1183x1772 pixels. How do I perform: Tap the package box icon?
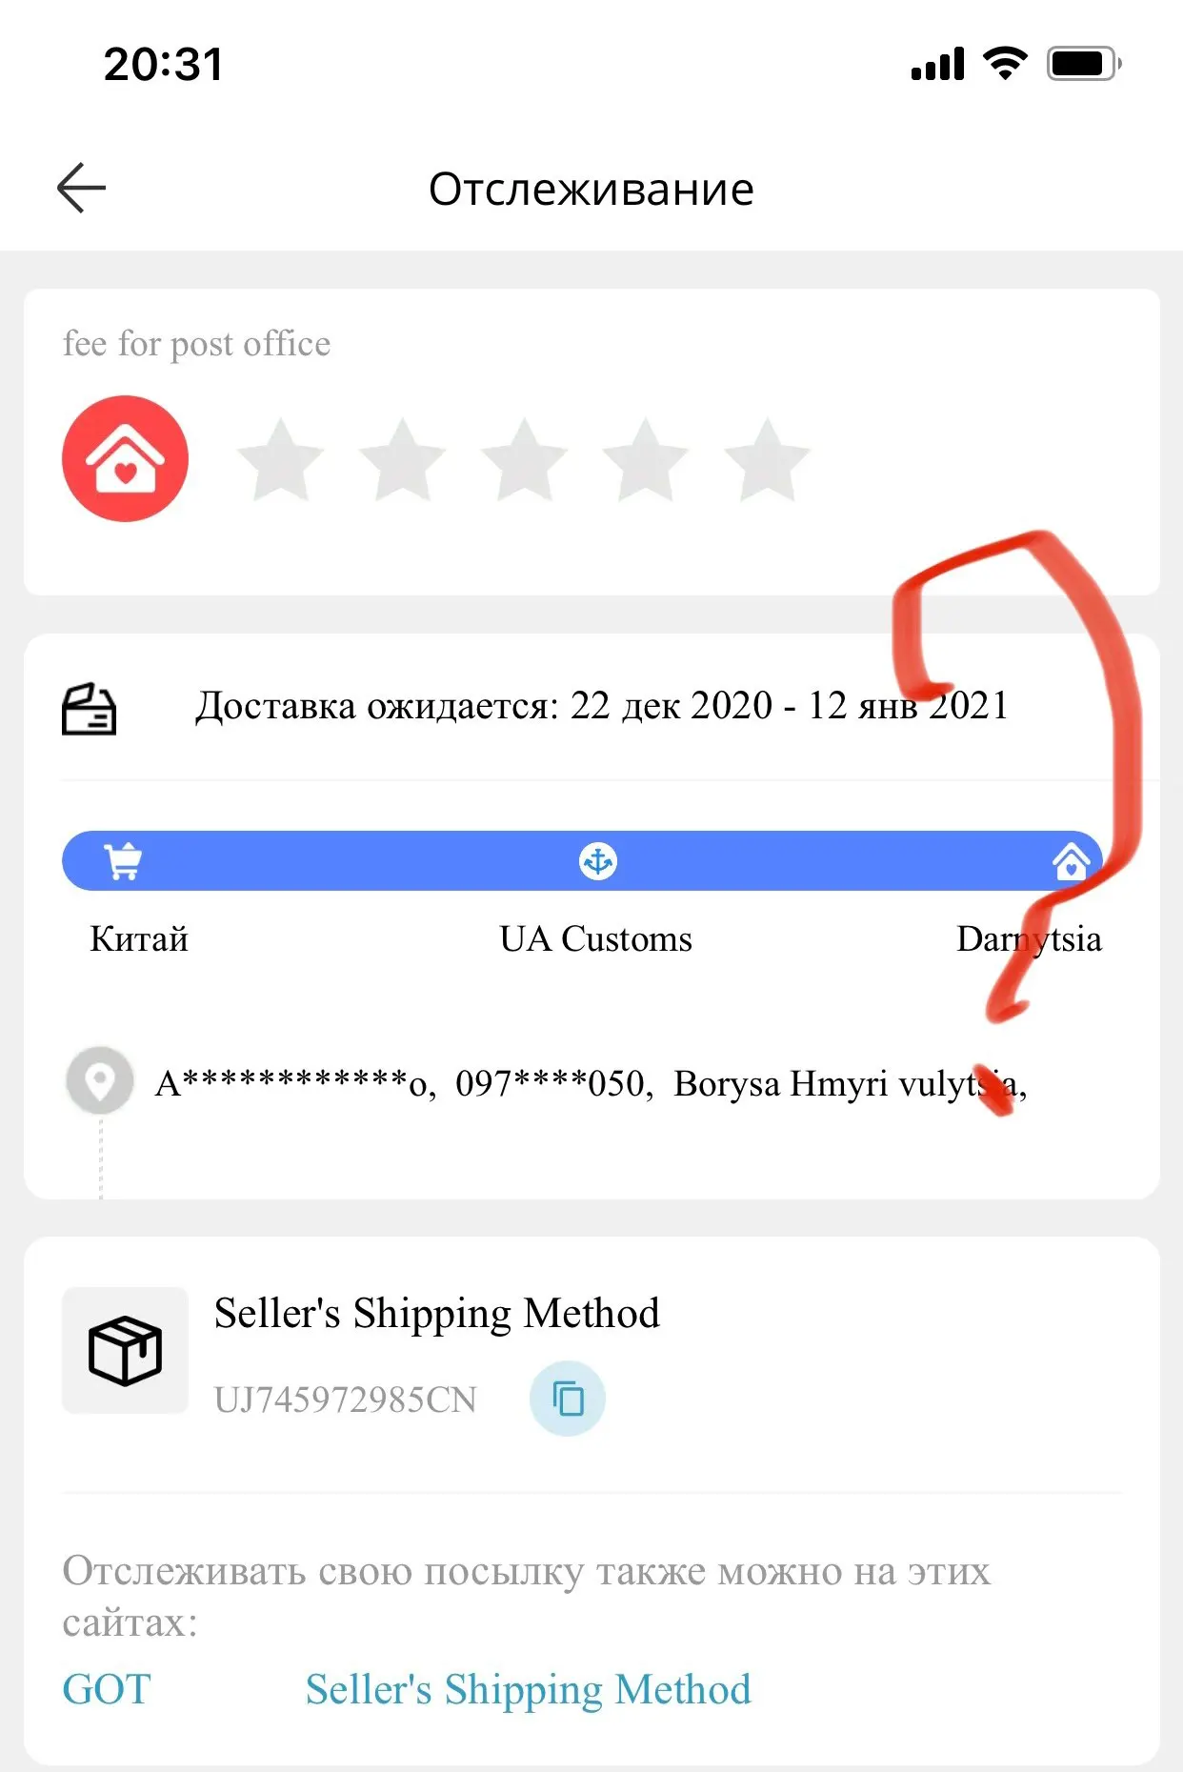coord(125,1350)
